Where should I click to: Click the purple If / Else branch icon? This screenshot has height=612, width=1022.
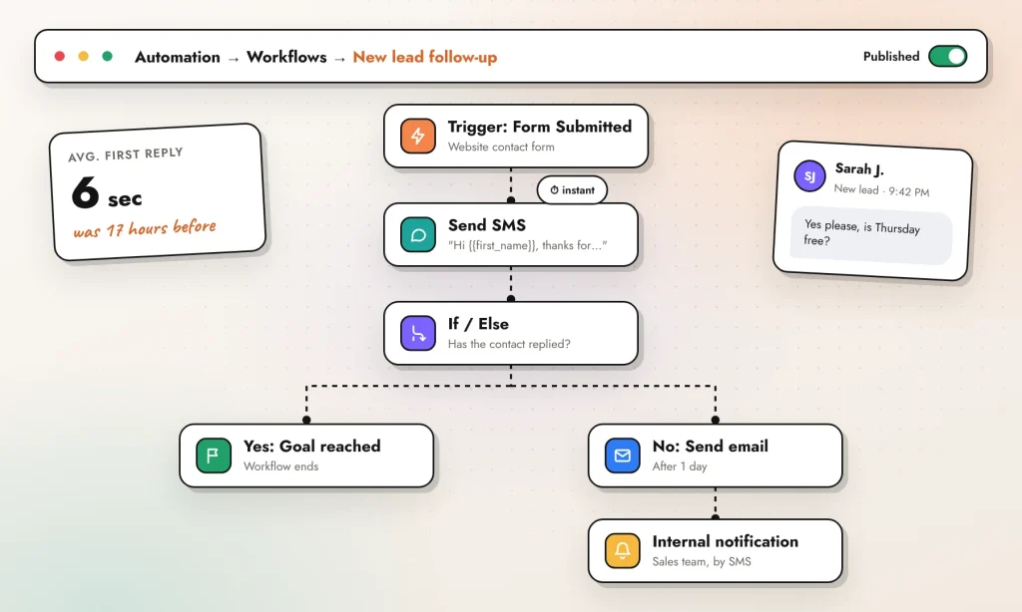coord(418,333)
